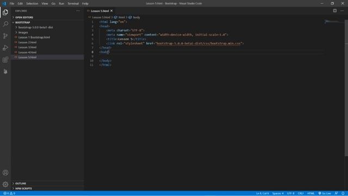
Task: Click line number 6 in gutter
Action: [92, 44]
